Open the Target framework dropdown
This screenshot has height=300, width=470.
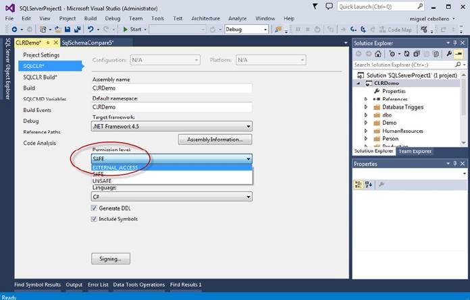[x=172, y=126]
